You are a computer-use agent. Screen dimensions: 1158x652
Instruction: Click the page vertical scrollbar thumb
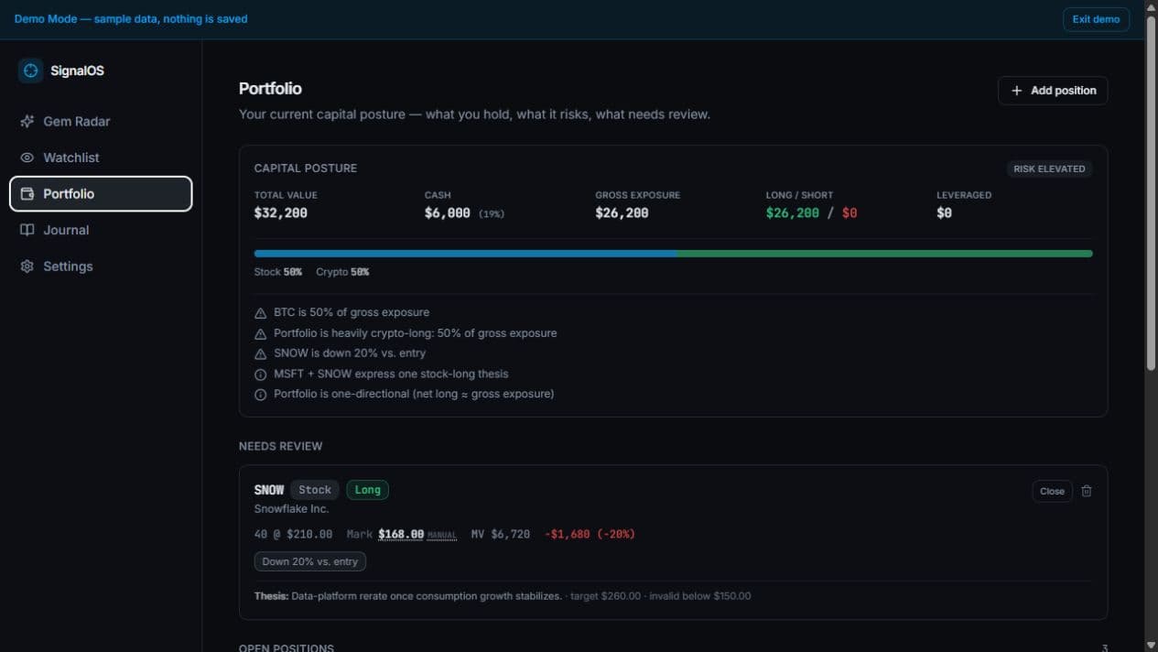coord(1151,192)
